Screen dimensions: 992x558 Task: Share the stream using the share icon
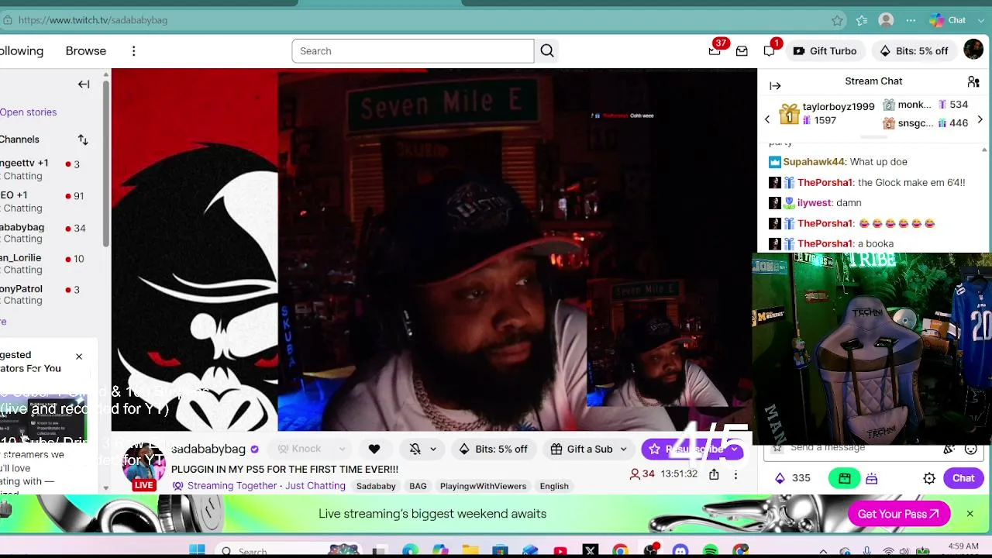click(714, 474)
